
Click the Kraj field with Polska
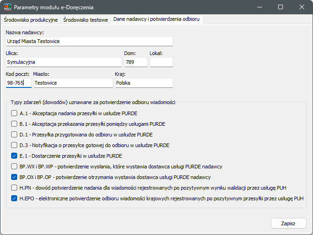click(143, 83)
